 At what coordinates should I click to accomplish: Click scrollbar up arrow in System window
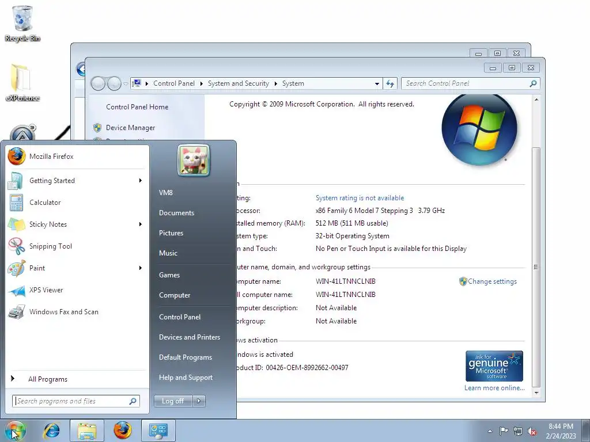pos(536,100)
